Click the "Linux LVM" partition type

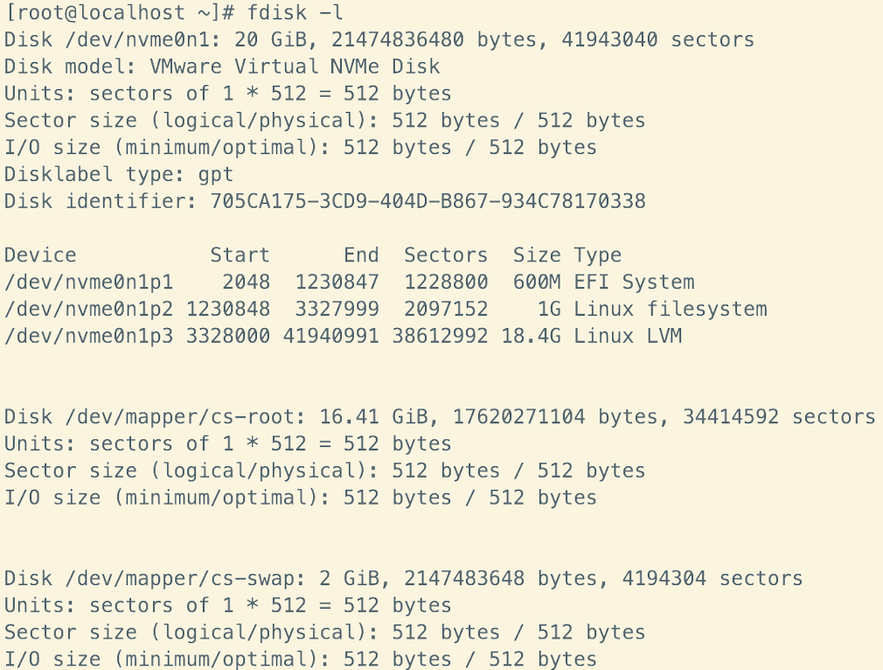pyautogui.click(x=628, y=336)
